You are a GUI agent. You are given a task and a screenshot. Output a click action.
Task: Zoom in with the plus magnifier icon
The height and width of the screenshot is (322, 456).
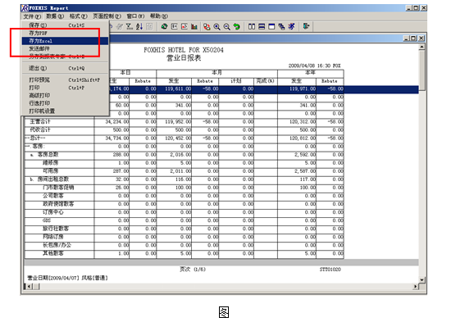[x=217, y=27]
